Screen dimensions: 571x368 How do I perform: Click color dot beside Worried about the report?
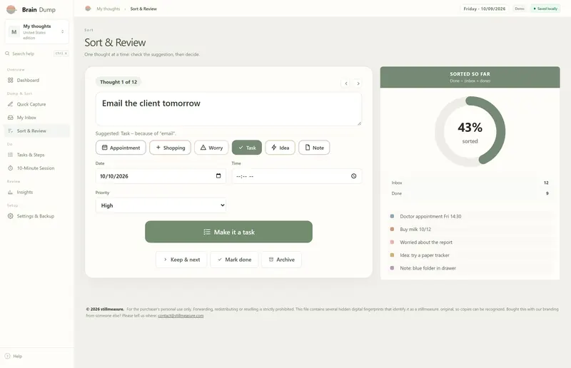pyautogui.click(x=392, y=242)
